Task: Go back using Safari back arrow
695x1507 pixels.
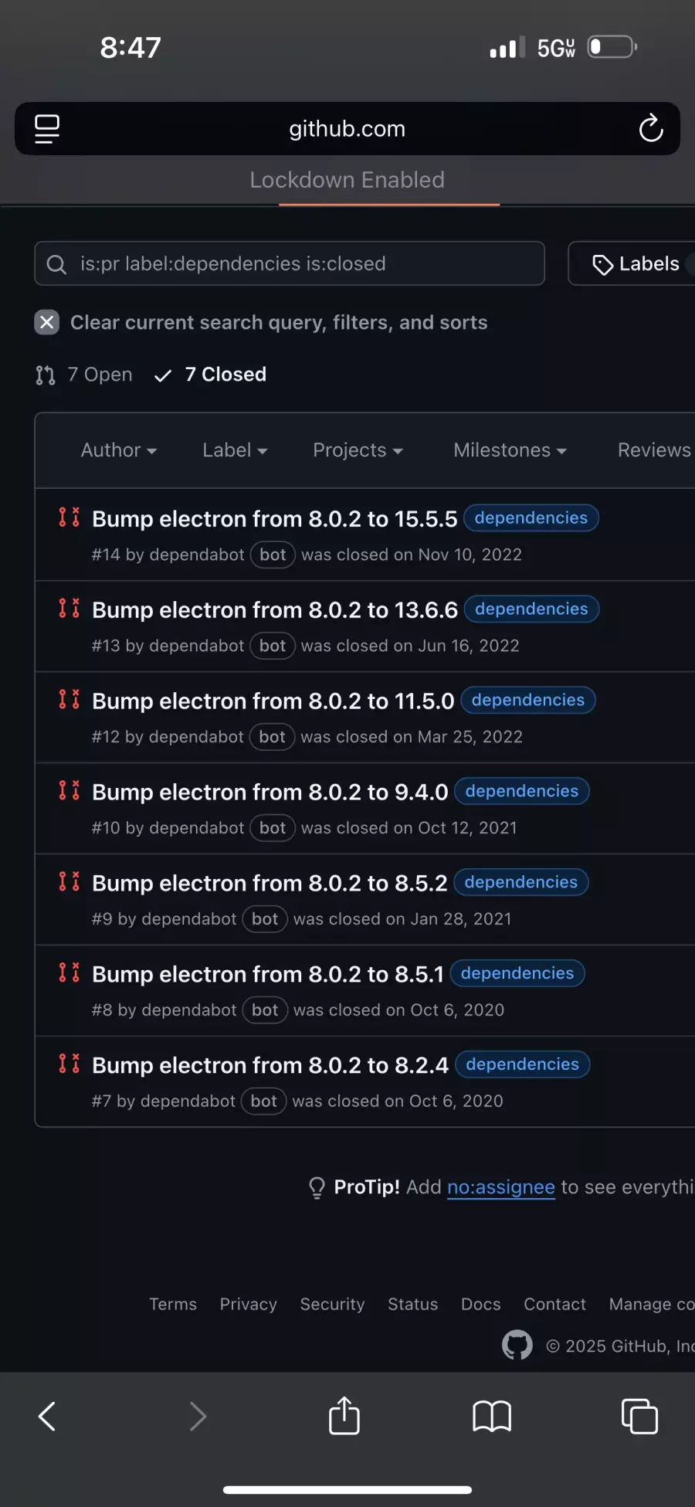Action: pyautogui.click(x=47, y=1416)
